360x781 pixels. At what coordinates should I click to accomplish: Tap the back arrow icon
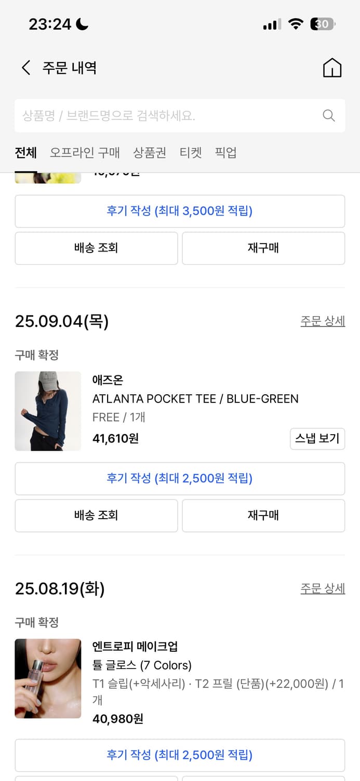point(26,68)
